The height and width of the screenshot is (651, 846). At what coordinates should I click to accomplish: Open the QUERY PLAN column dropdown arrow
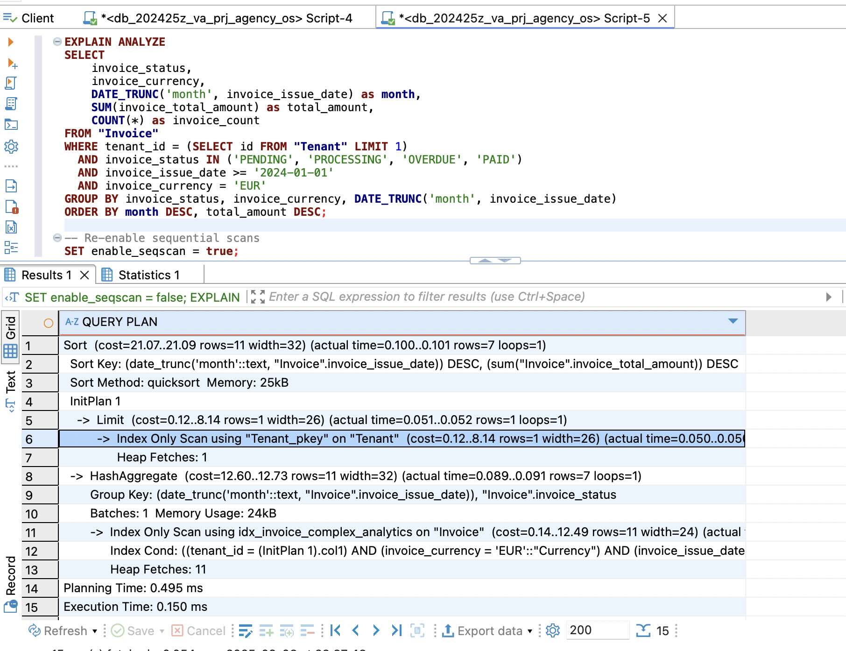733,321
